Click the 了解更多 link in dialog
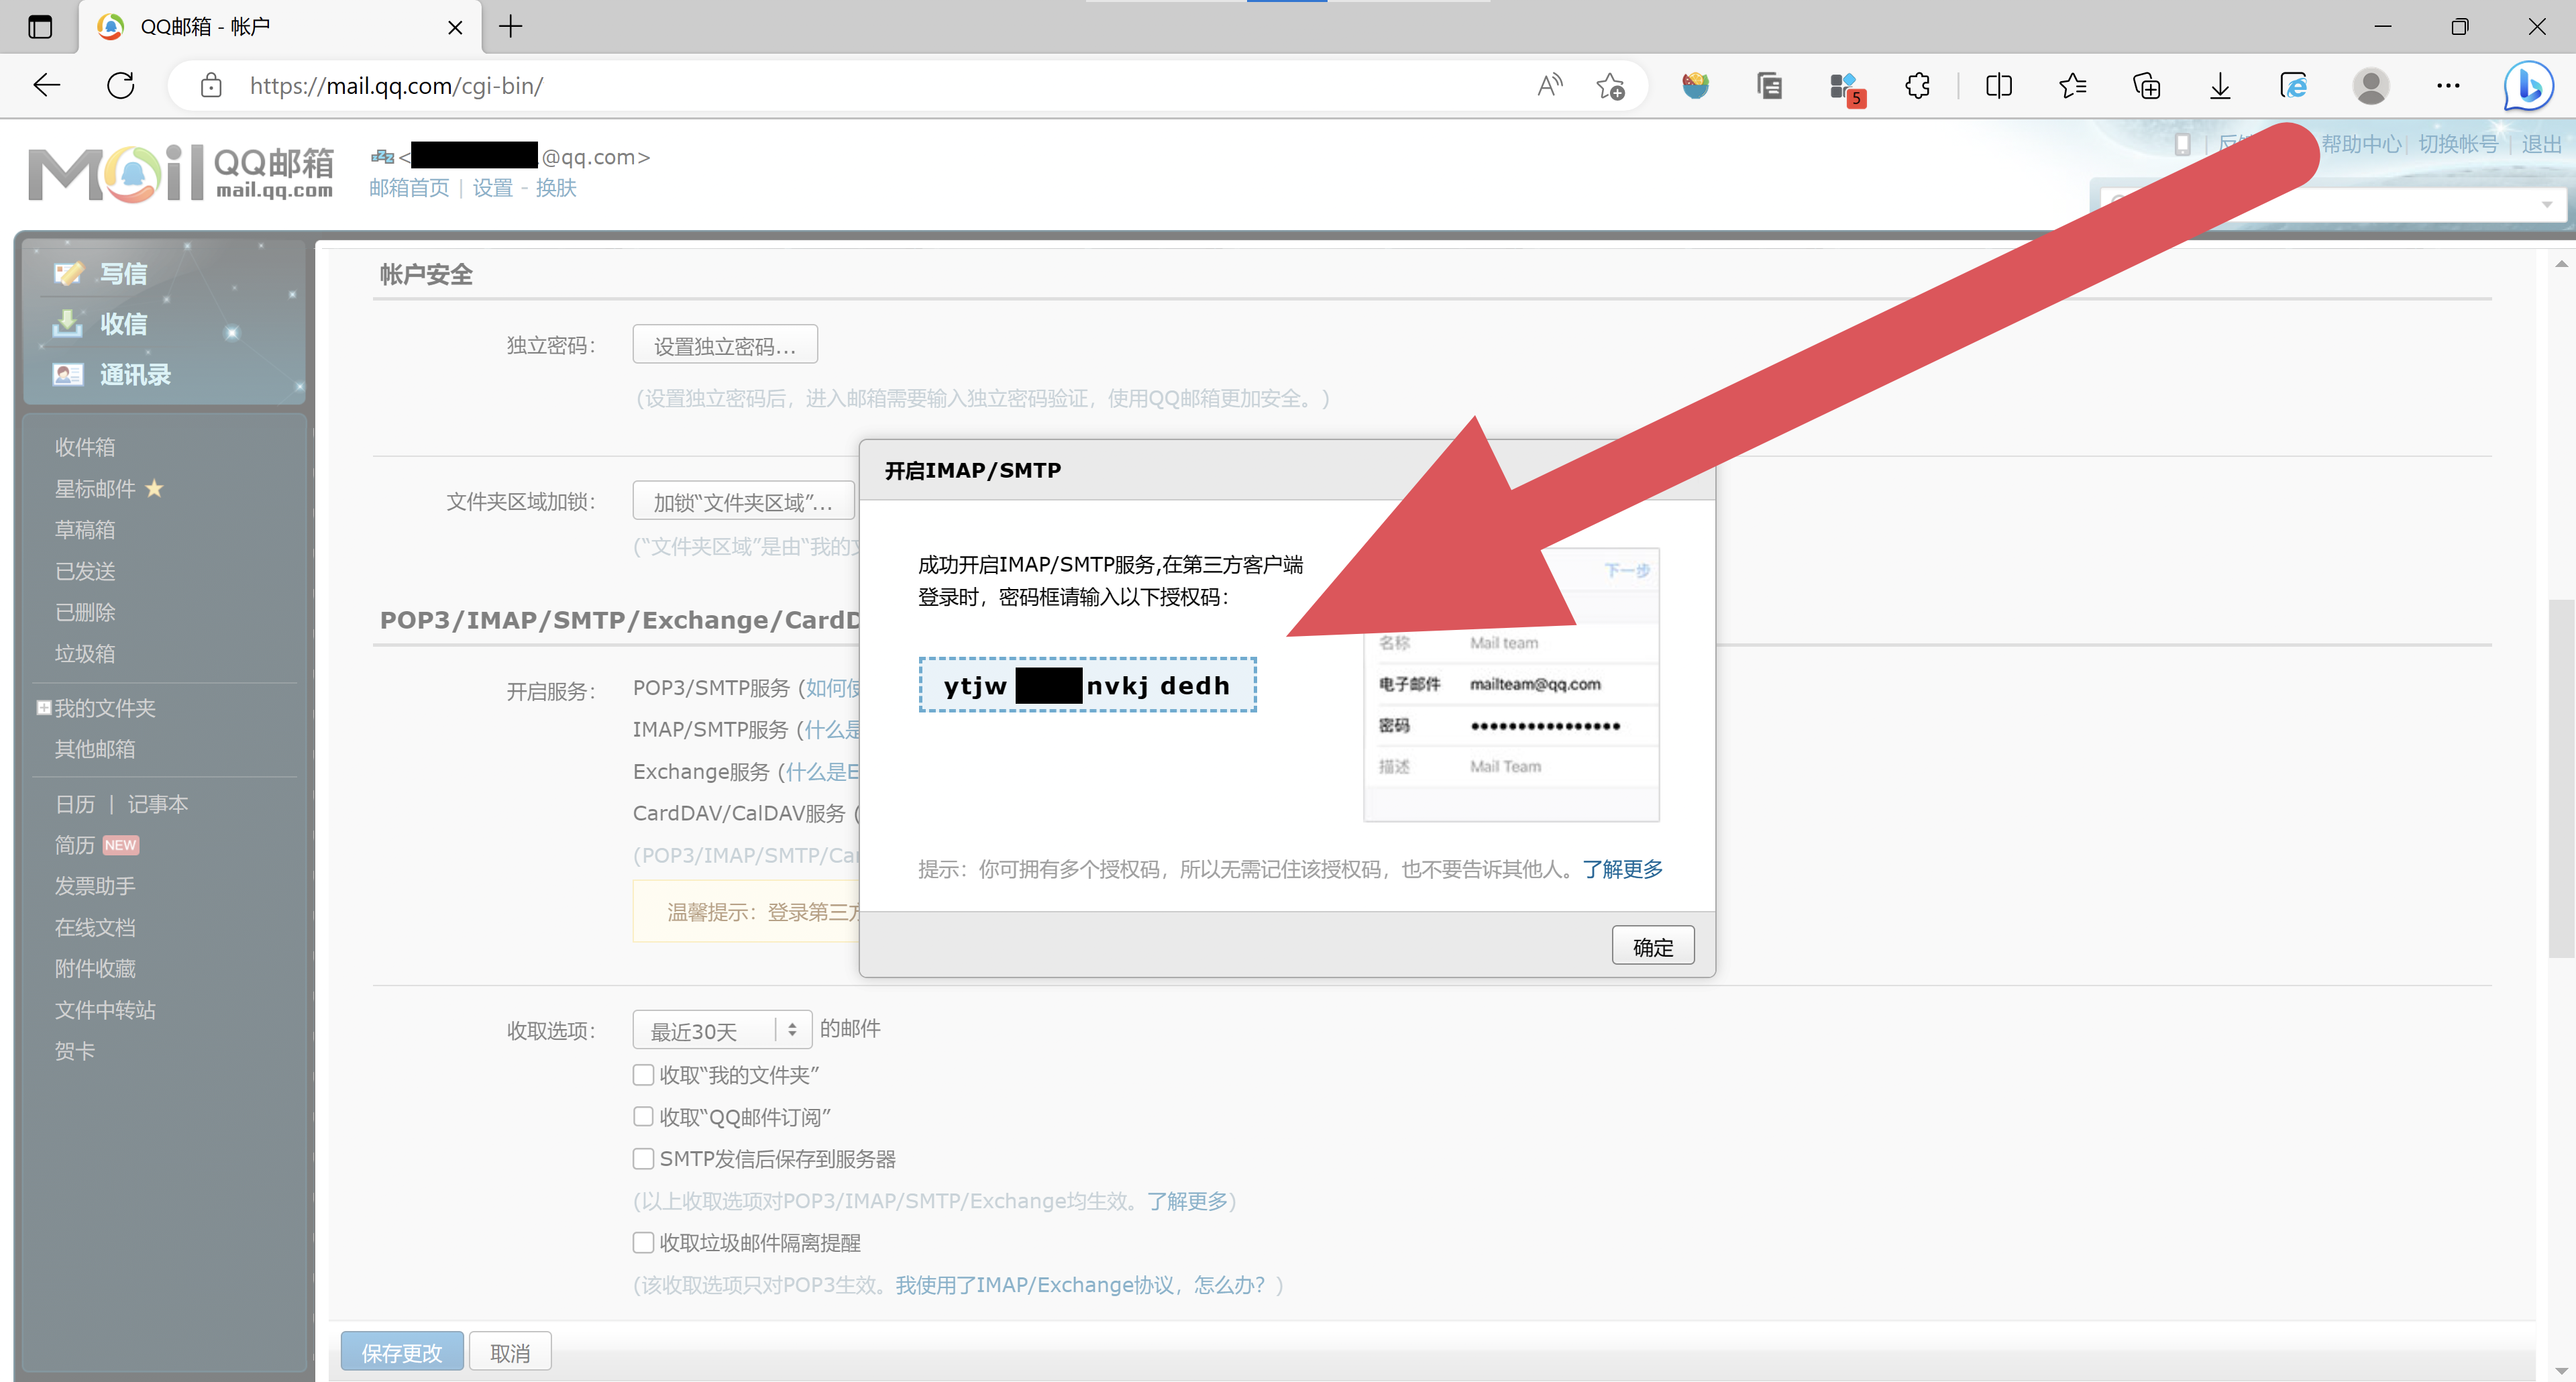2576x1382 pixels. coord(1622,869)
